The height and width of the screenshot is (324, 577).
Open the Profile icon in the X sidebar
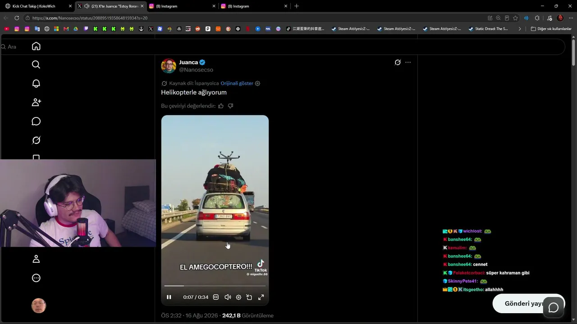pyautogui.click(x=36, y=259)
